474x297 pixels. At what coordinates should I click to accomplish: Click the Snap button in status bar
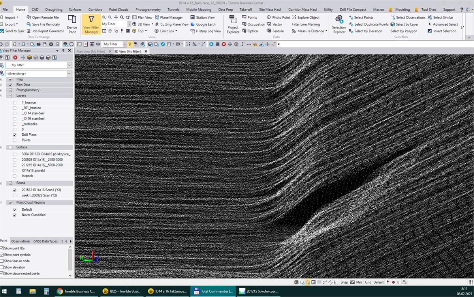(x=344, y=282)
